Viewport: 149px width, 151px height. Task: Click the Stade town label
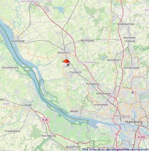[28, 105]
